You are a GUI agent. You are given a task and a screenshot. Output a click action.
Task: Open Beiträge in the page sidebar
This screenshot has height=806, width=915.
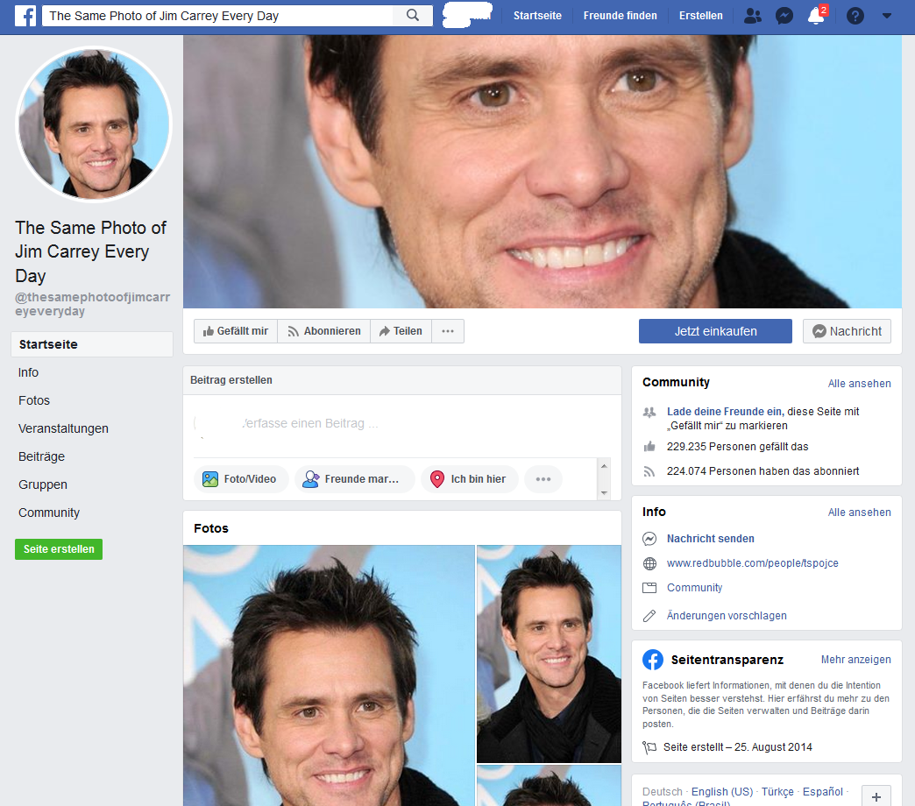[x=41, y=456]
